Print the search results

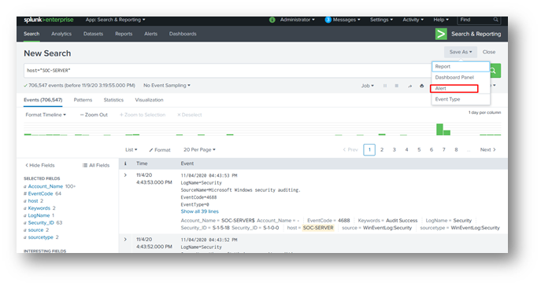pos(421,86)
